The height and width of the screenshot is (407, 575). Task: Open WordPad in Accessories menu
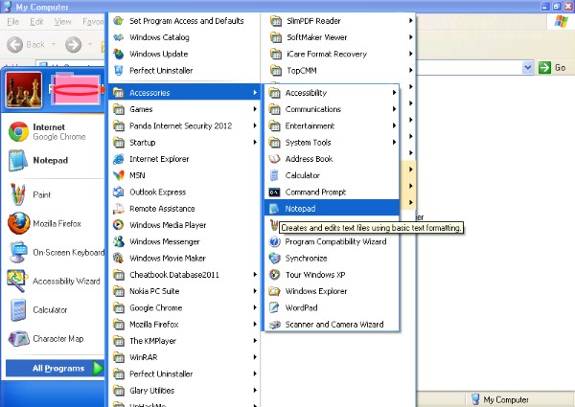332,307
